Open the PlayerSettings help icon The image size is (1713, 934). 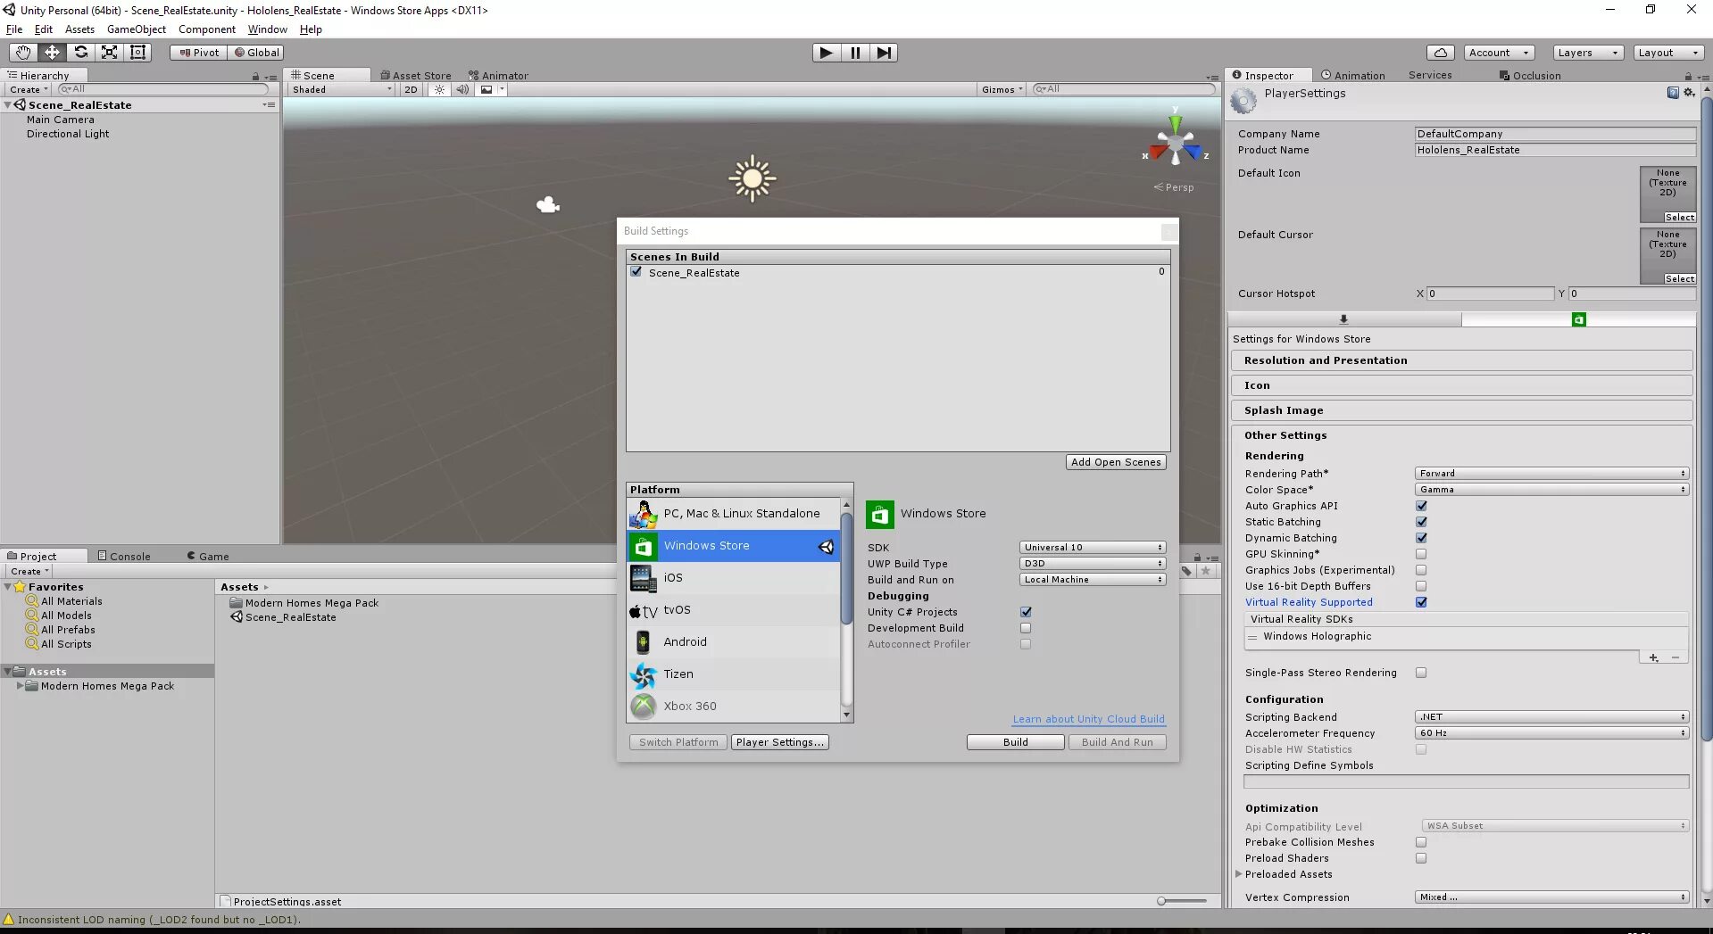coord(1673,93)
